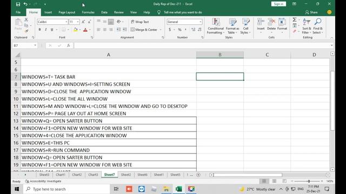Open Conditional Formatting menu

(x=216, y=26)
